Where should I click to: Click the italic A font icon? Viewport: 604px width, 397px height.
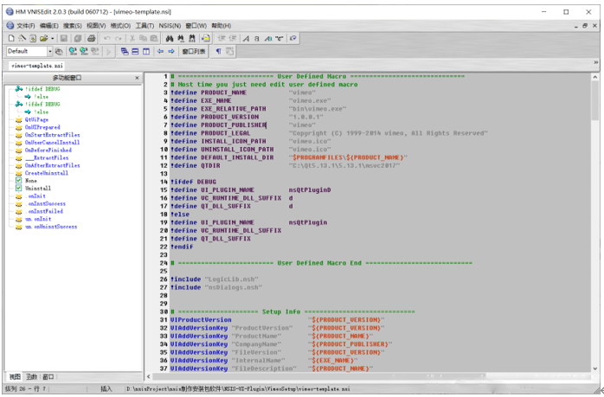[246, 38]
